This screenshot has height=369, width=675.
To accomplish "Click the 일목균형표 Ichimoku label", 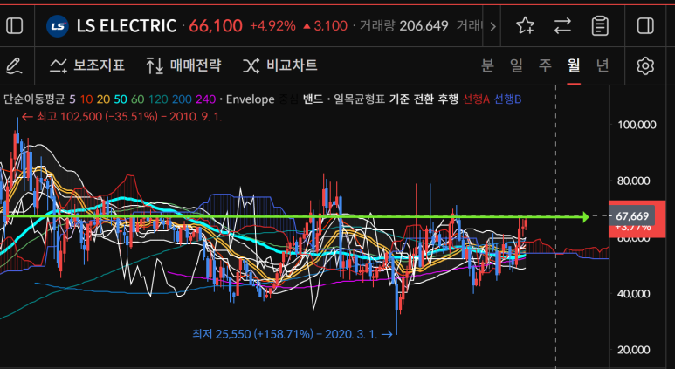I will pos(360,99).
